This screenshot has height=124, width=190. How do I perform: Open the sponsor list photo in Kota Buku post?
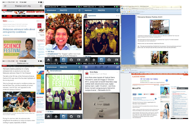coord(102,106)
